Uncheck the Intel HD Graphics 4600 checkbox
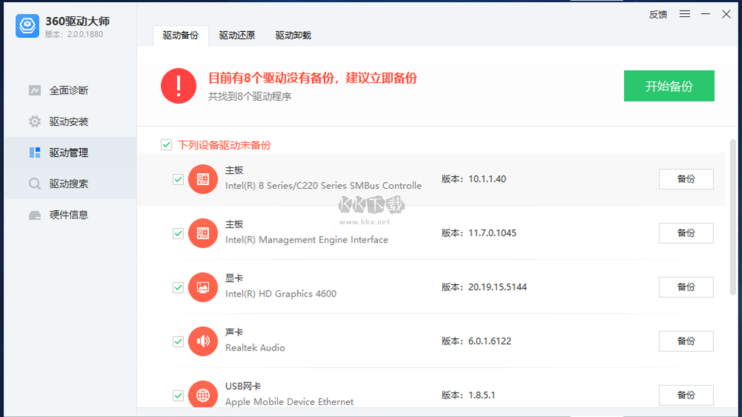Screen dimensions: 742x417 pyautogui.click(x=179, y=287)
